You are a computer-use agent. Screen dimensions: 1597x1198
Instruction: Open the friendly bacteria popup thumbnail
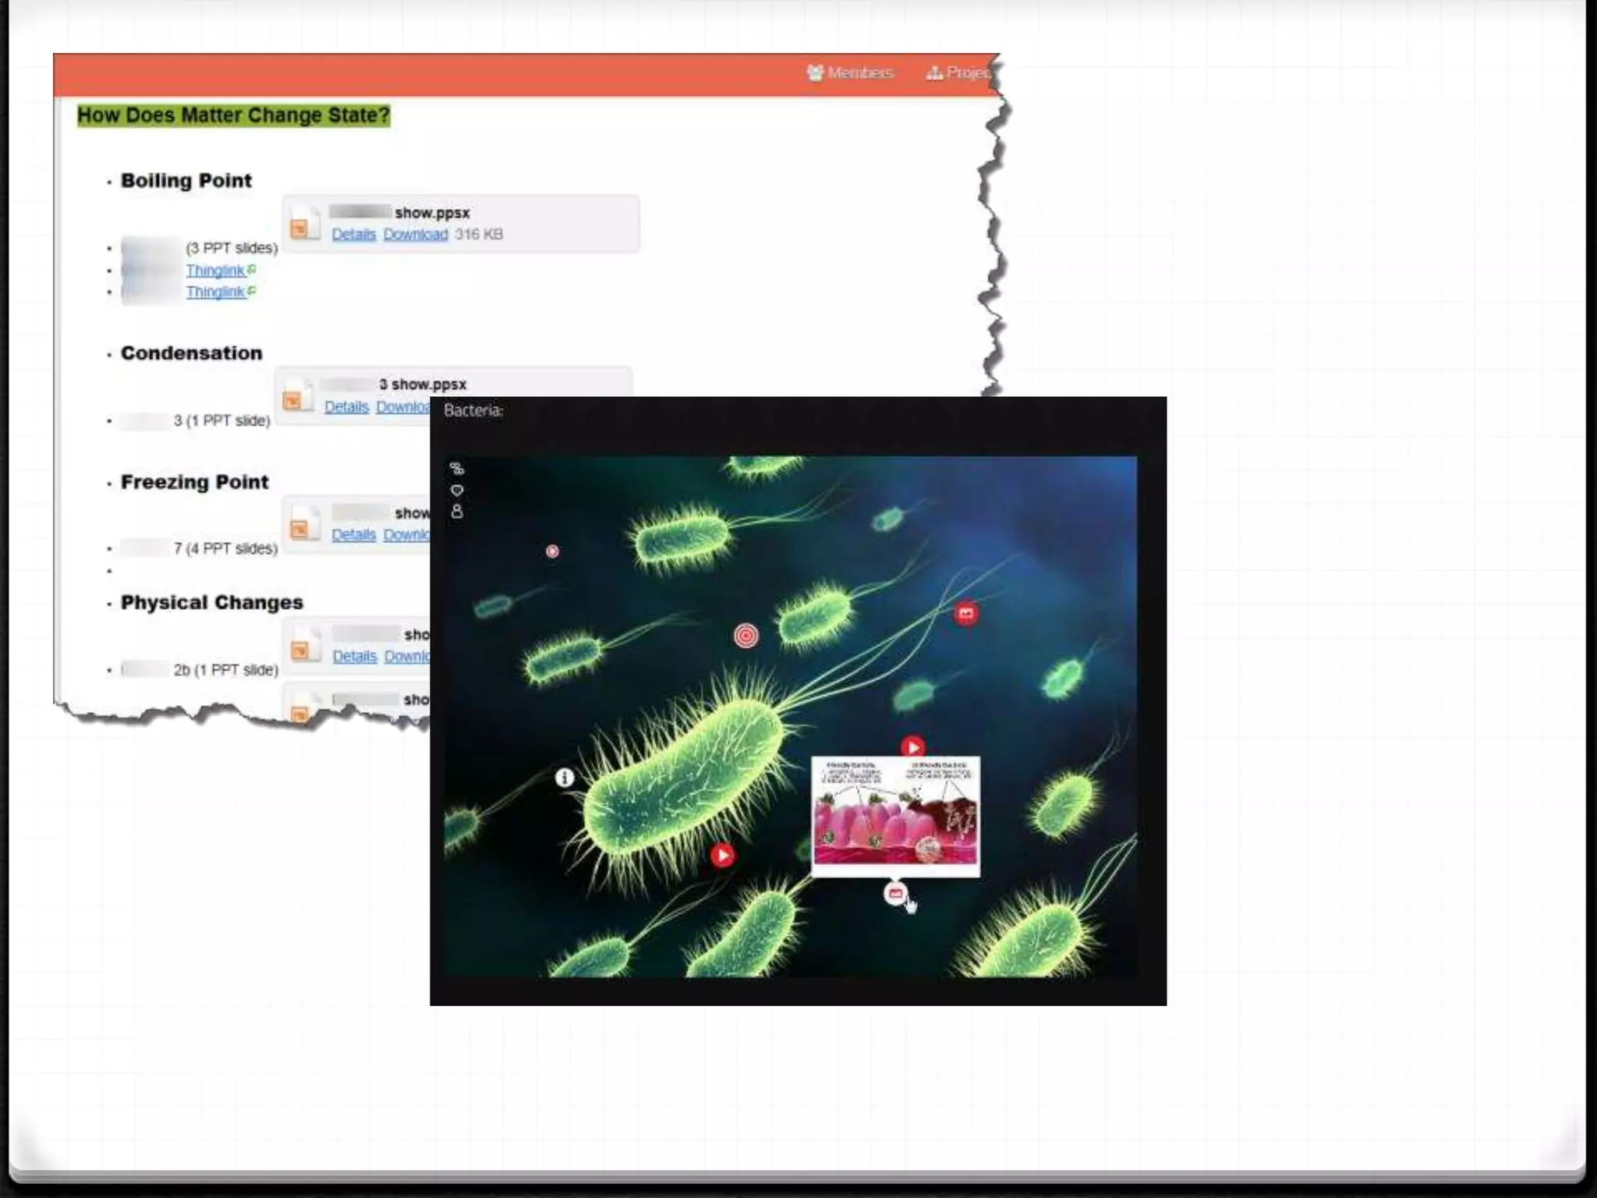895,816
